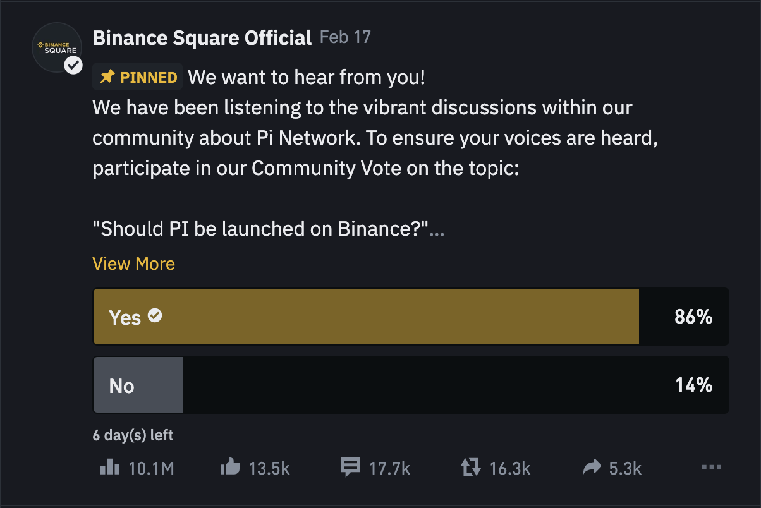
Task: Open the Binance Square profile avatar
Action: 57,47
